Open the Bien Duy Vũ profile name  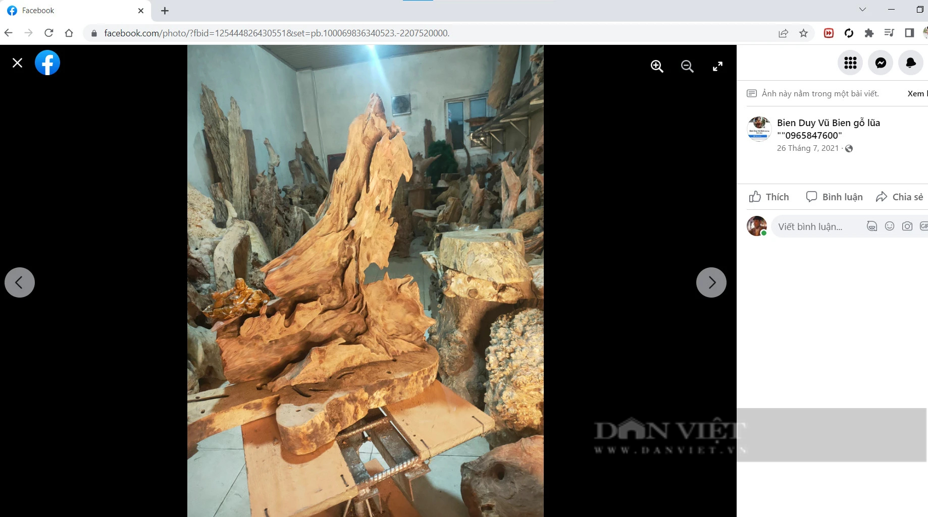(x=829, y=129)
